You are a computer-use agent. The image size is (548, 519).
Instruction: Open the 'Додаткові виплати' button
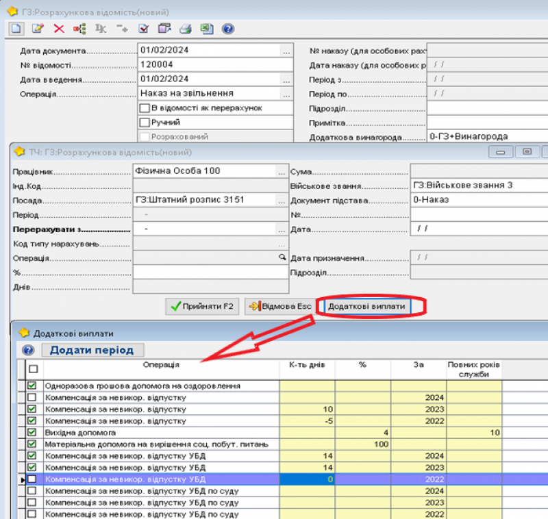(x=366, y=307)
